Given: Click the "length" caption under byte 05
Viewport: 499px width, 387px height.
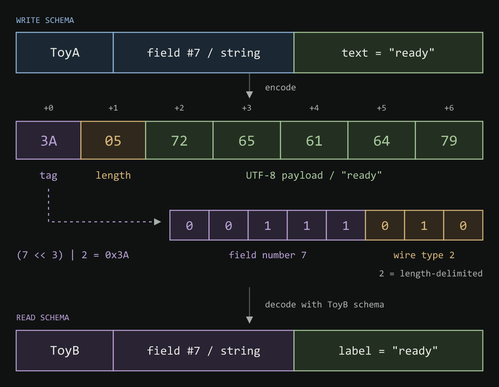Looking at the screenshot, I should (113, 175).
